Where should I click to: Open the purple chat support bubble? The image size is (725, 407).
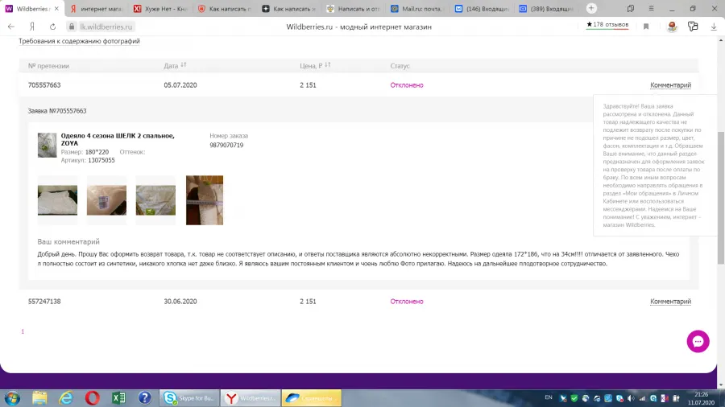click(x=698, y=342)
